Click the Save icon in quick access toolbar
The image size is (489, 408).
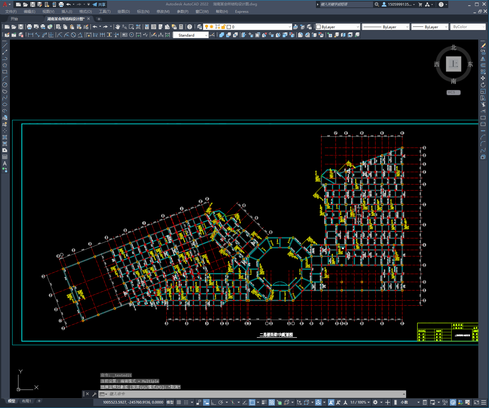pos(33,4)
